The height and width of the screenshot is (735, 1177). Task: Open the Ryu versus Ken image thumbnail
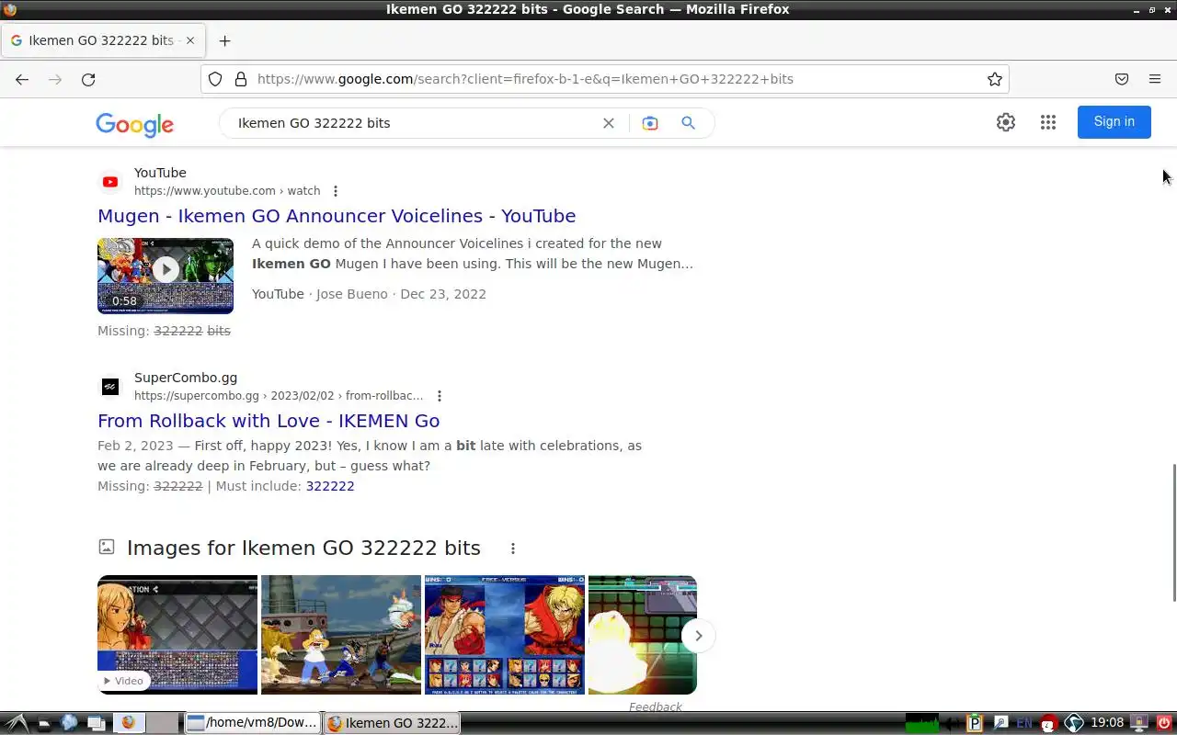point(505,635)
